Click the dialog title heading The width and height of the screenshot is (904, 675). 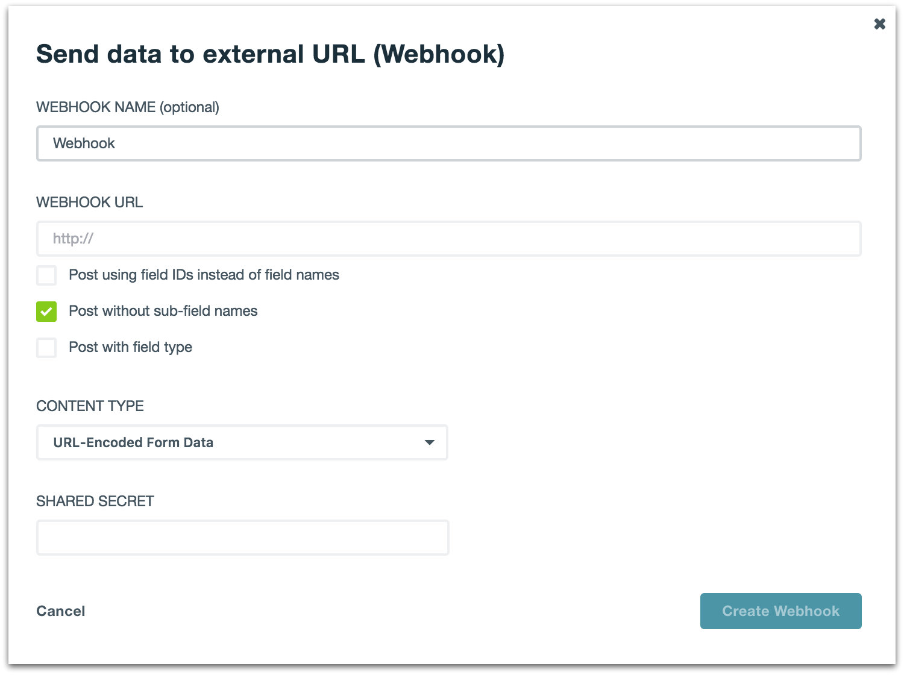coord(270,54)
